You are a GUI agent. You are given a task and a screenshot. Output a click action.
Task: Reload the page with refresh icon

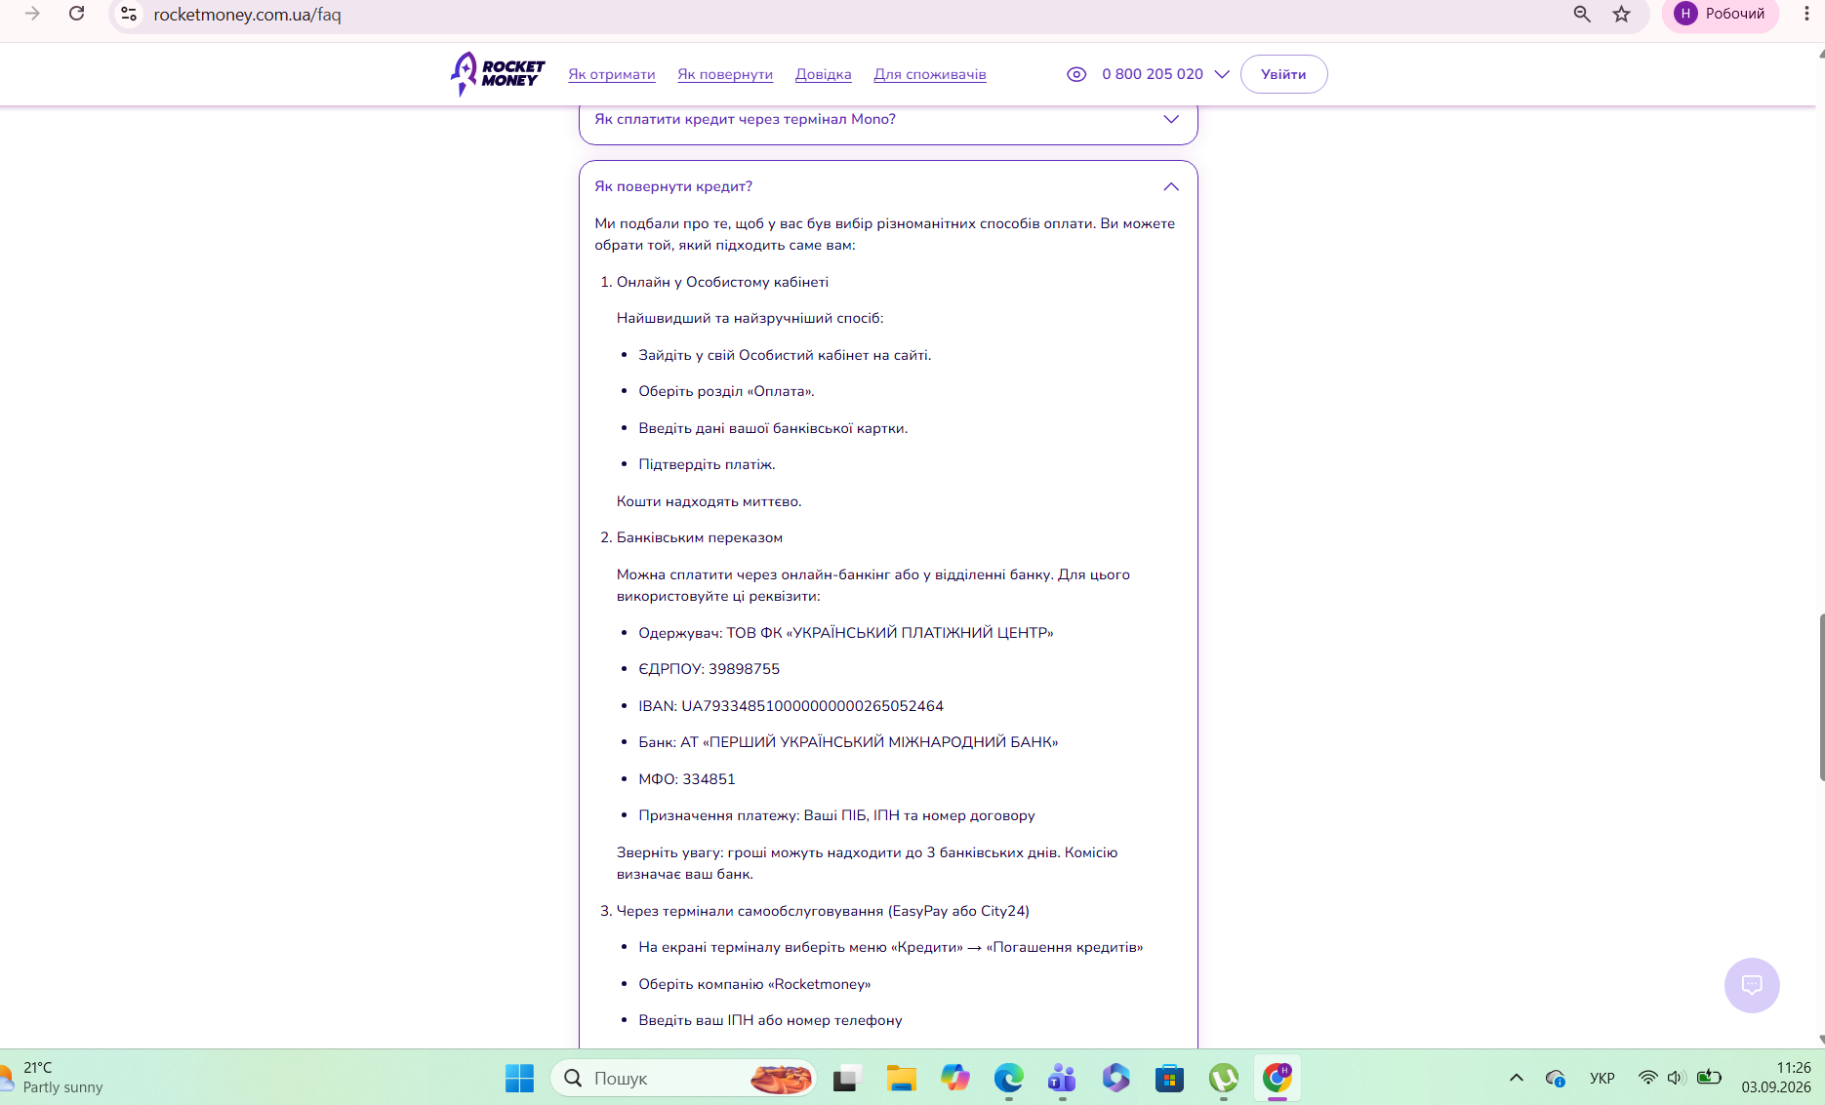point(76,14)
